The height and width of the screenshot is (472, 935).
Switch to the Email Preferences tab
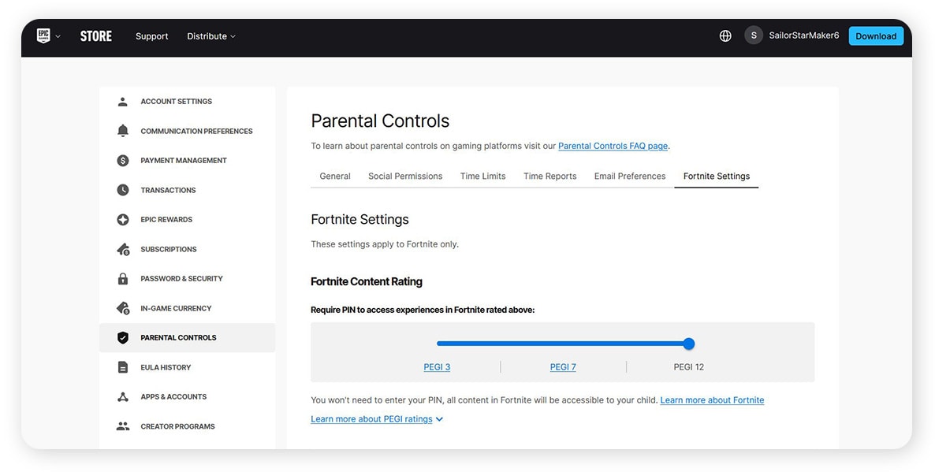(630, 177)
